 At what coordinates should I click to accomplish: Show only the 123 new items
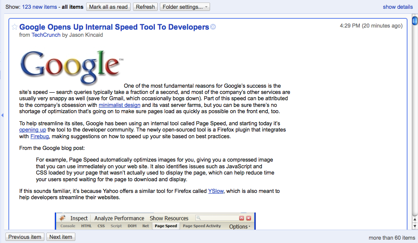(39, 7)
